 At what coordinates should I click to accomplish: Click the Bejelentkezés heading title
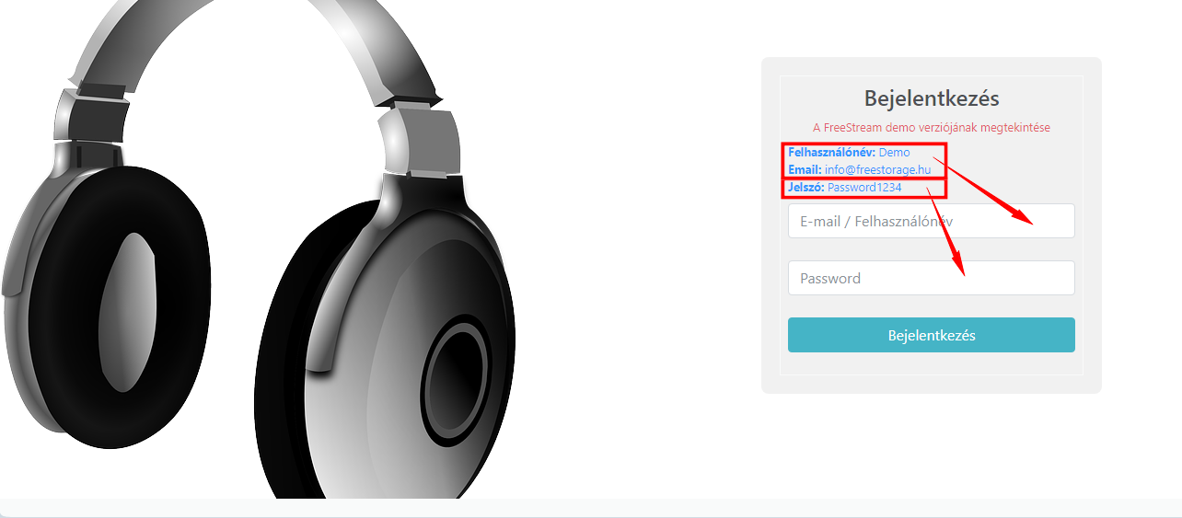tap(932, 98)
